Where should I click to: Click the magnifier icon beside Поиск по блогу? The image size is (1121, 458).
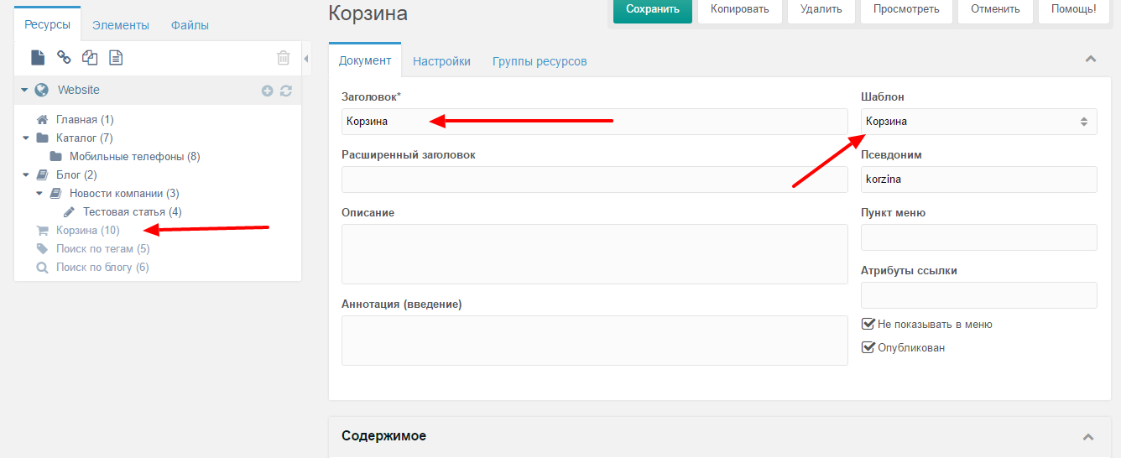(42, 267)
